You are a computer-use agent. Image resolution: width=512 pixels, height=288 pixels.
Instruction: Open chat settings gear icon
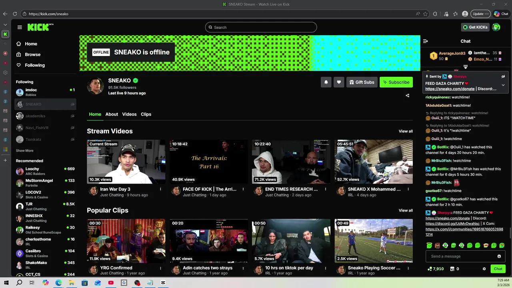tap(484, 269)
